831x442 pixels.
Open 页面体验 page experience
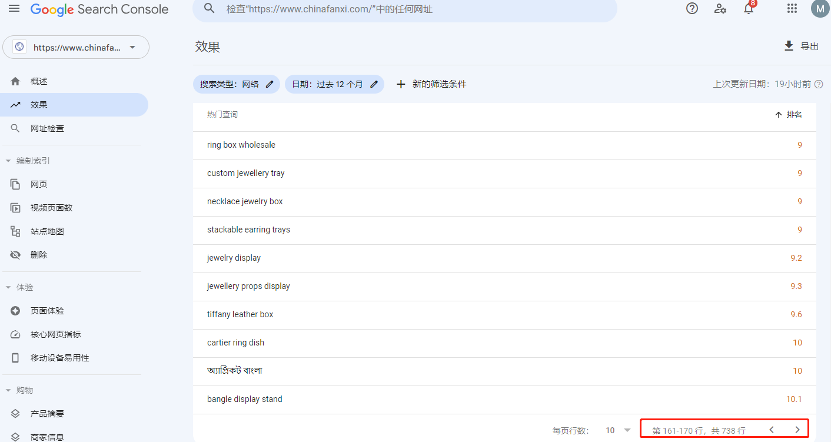[x=75, y=311]
